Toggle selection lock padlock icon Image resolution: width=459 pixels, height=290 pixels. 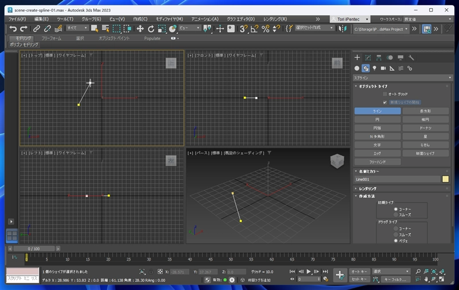click(x=151, y=272)
